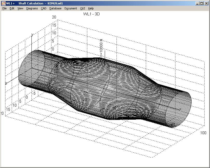The height and width of the screenshot is (168, 210).
Task: Click the 100 tick label on length axis
Action: pyautogui.click(x=203, y=133)
